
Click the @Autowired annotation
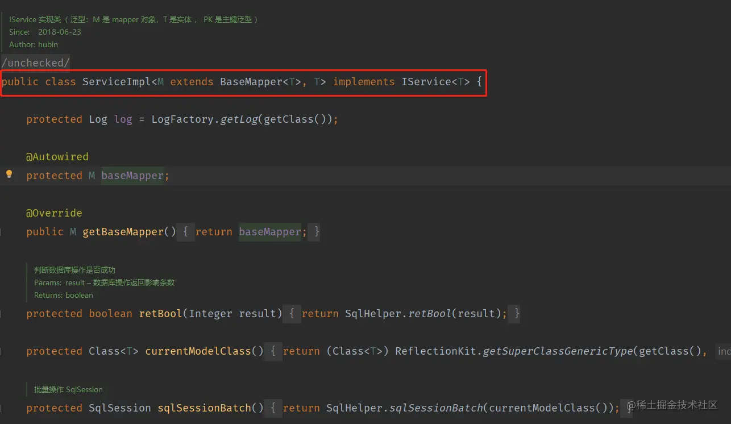coord(57,157)
